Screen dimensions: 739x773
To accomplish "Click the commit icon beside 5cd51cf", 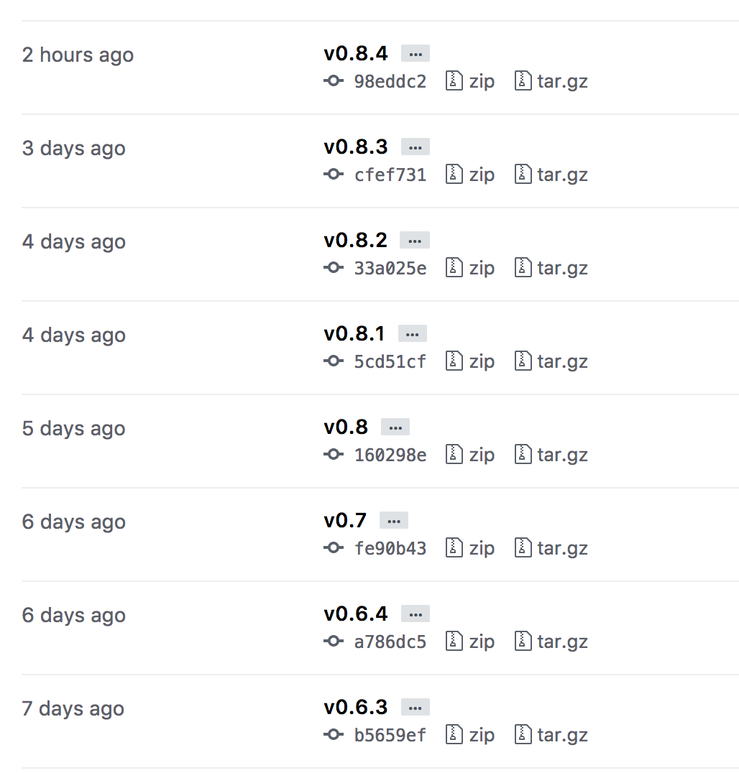I will [333, 361].
